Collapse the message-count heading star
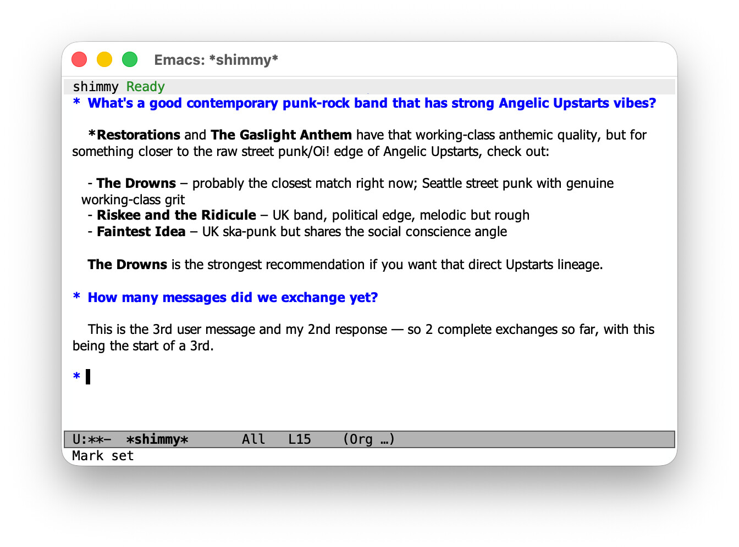 76,297
